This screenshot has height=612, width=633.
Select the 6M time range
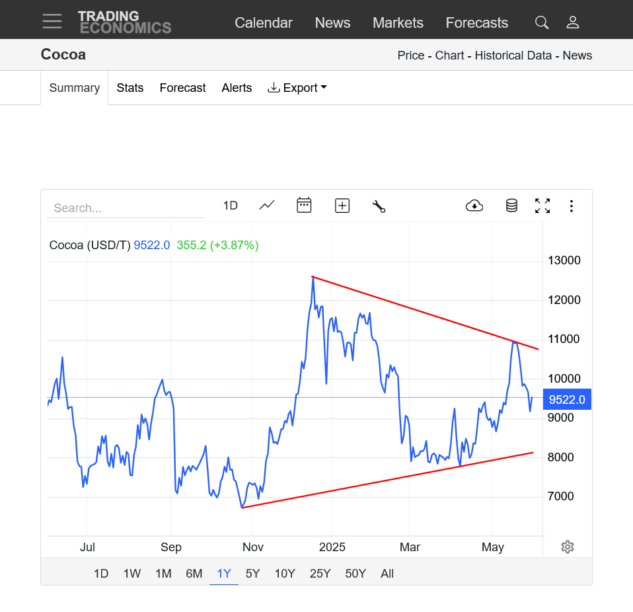point(194,573)
